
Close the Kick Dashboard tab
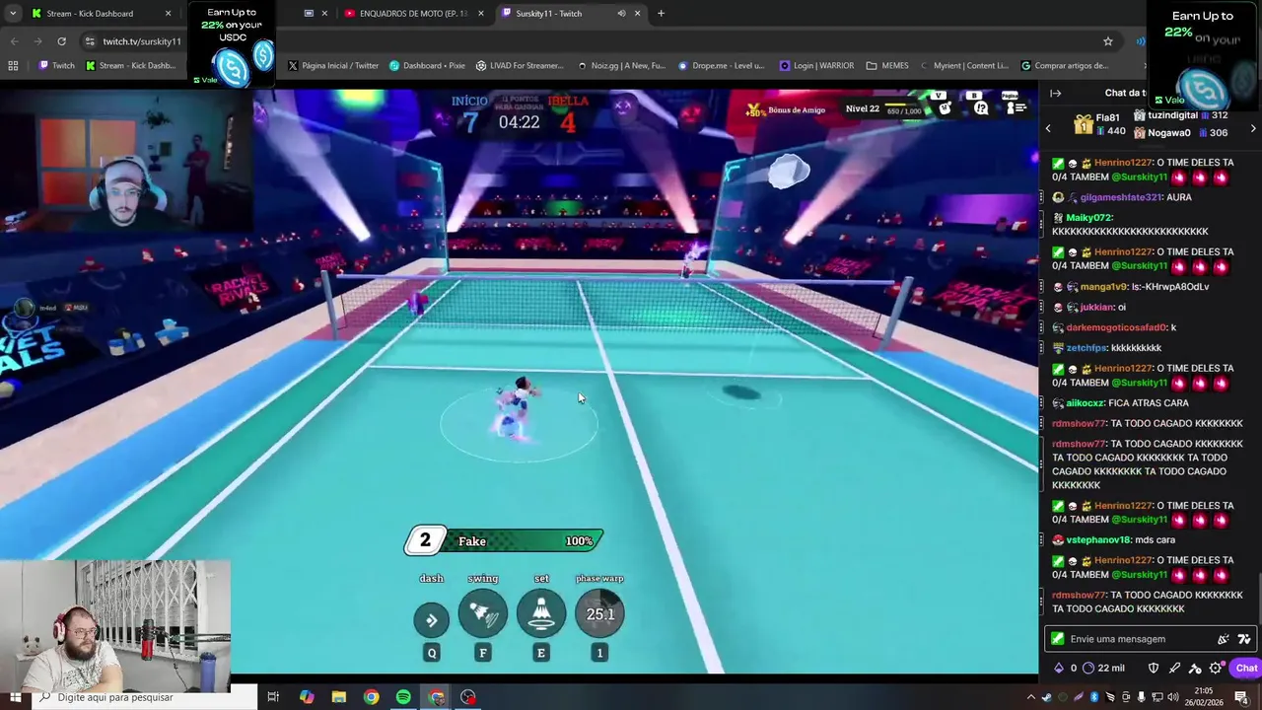pyautogui.click(x=168, y=14)
